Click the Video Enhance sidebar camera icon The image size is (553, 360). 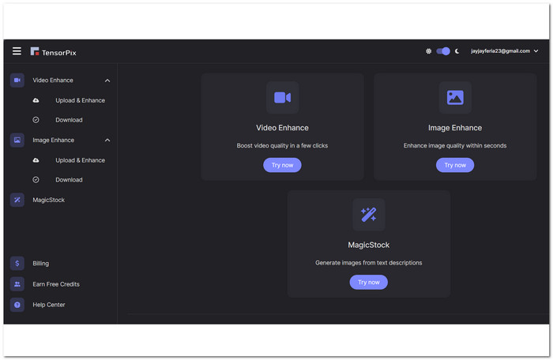17,81
